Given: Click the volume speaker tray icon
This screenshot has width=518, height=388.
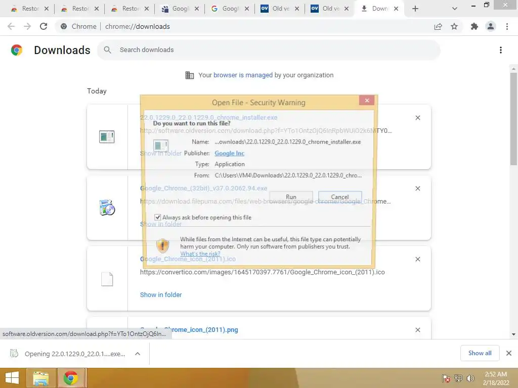Looking at the screenshot, I should (470, 378).
